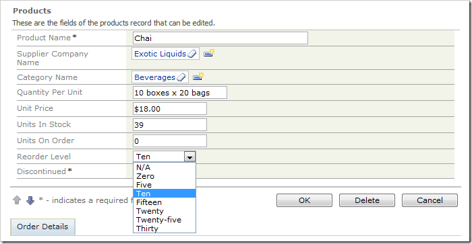This screenshot has width=472, height=244.
Task: Click the Discontinued label
Action: [x=41, y=171]
